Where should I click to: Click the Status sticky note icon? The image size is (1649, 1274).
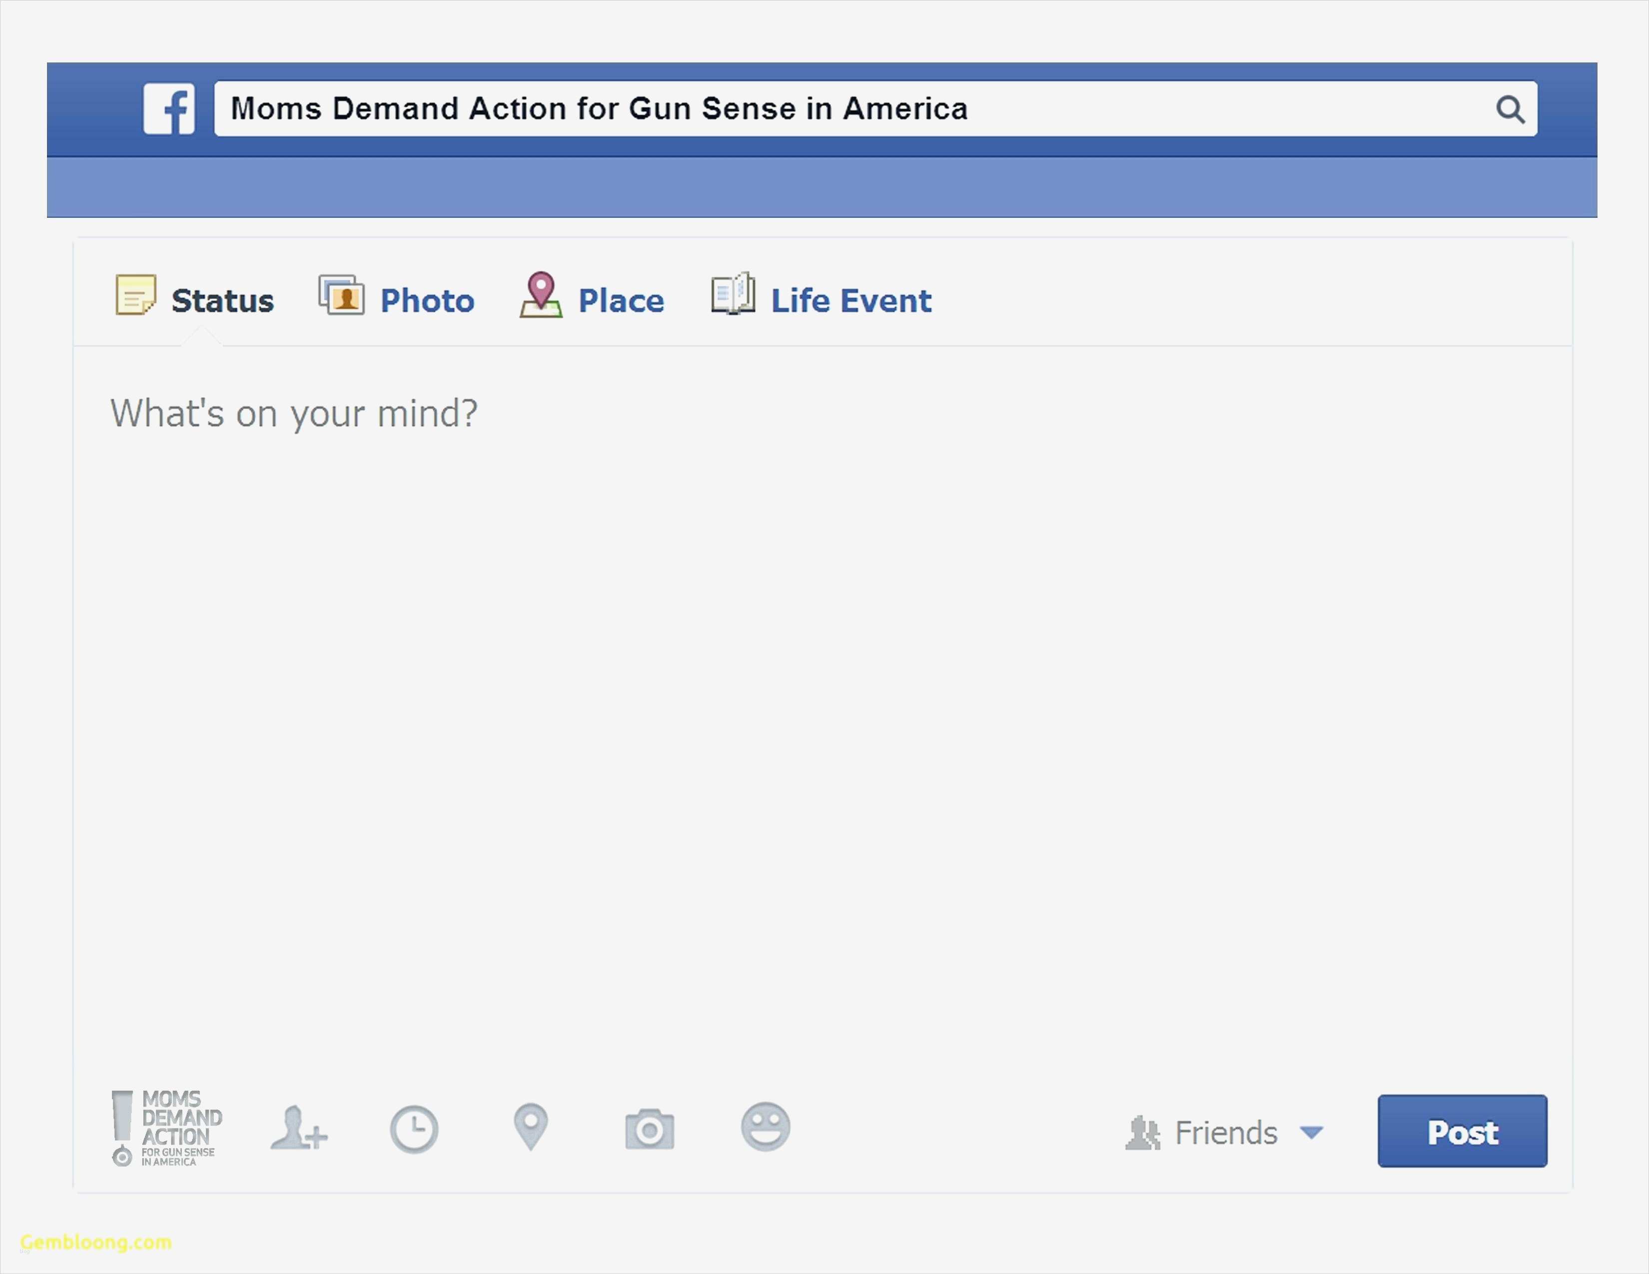(135, 294)
